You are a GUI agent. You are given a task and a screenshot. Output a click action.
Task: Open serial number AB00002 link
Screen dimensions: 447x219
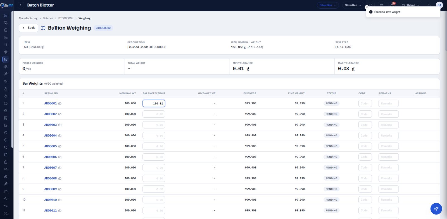(x=51, y=114)
